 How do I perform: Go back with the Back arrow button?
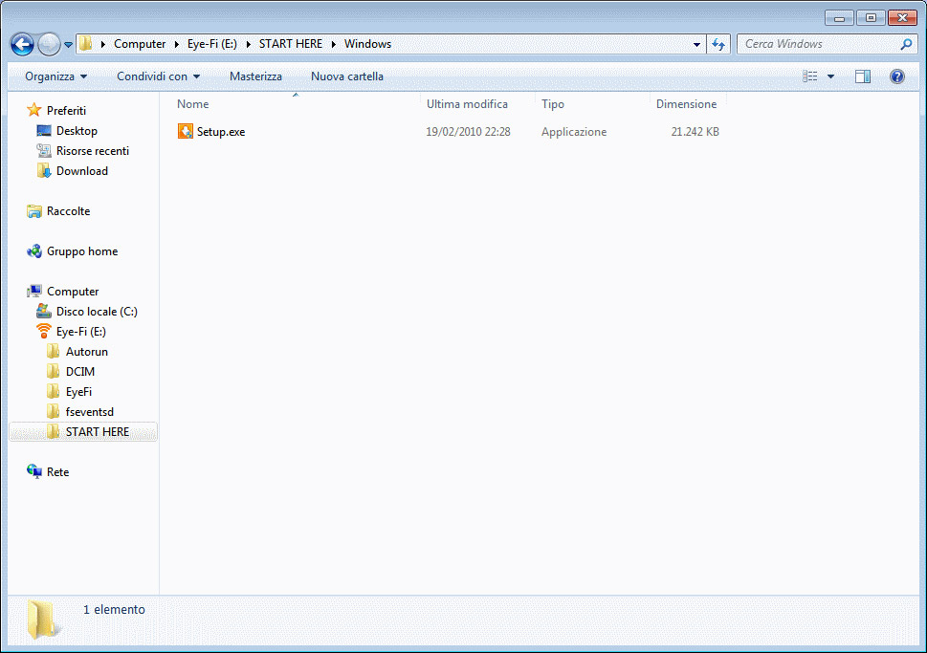coord(22,44)
